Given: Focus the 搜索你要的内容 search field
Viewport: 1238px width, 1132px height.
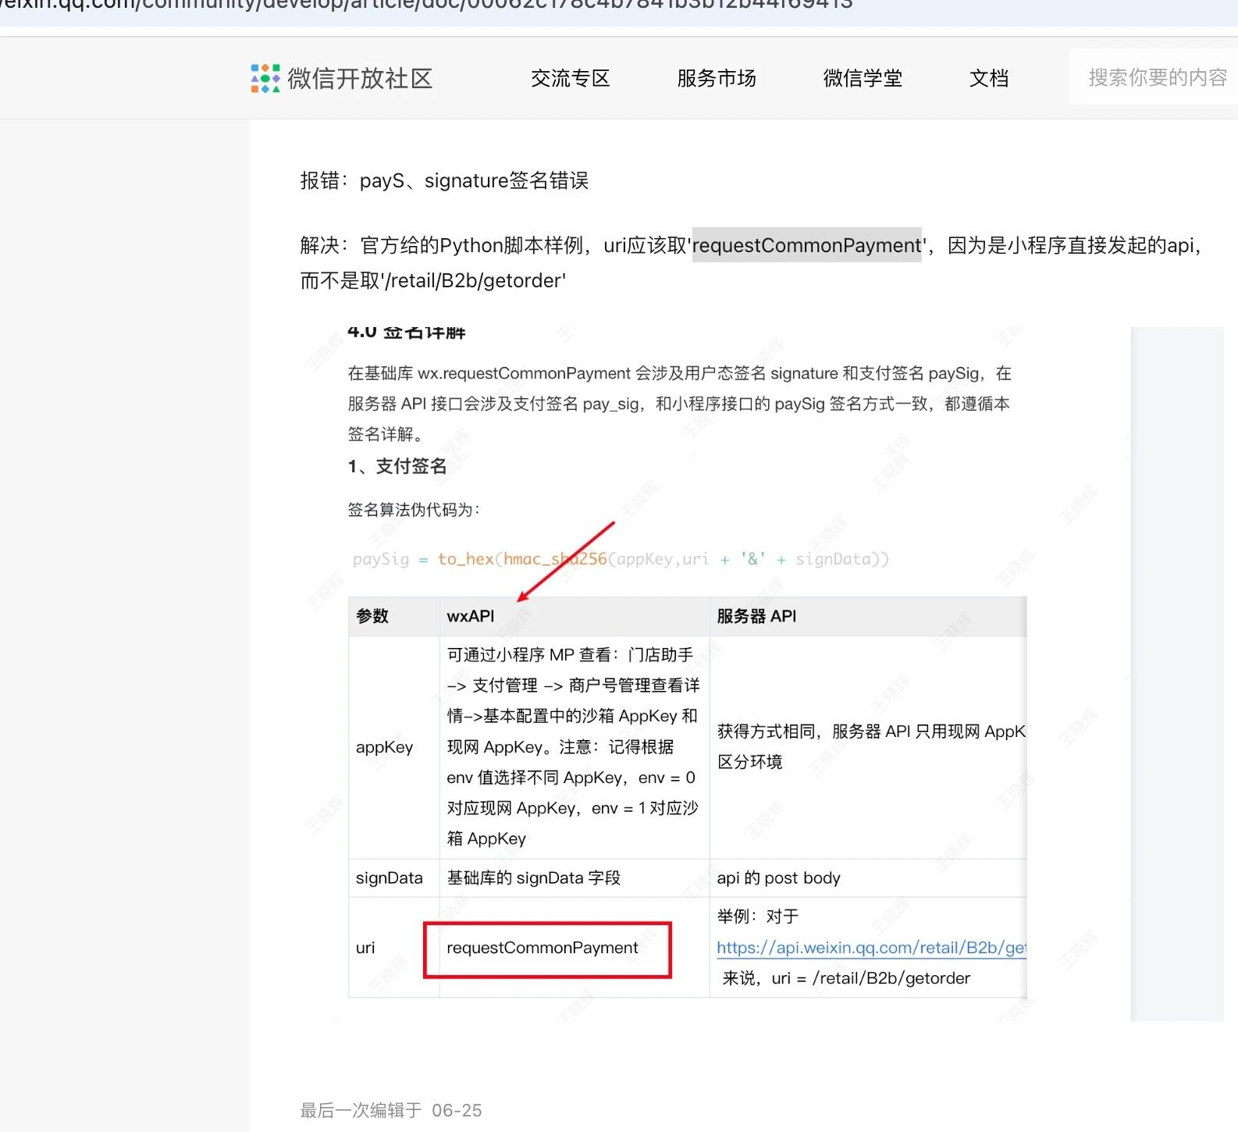Looking at the screenshot, I should tap(1154, 77).
